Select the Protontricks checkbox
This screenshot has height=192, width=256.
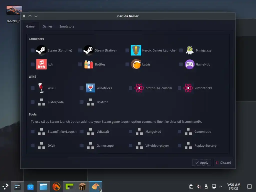[x=179, y=88]
